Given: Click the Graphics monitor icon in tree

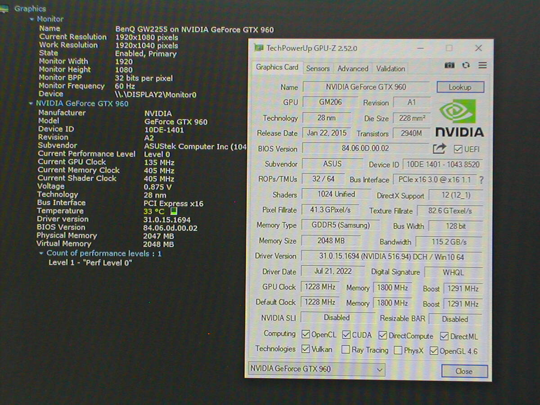Looking at the screenshot, I should click(4, 8).
